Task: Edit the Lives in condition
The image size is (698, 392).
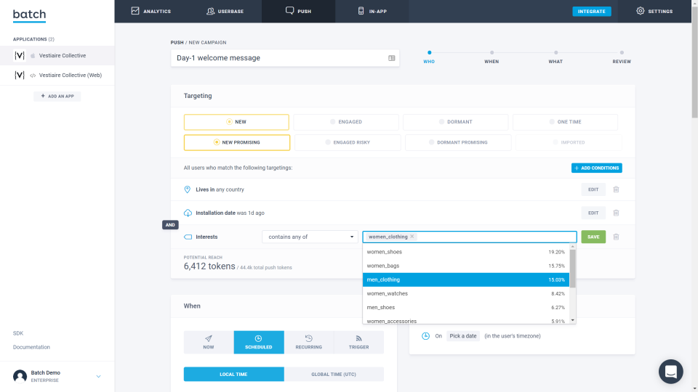Action: coord(593,189)
